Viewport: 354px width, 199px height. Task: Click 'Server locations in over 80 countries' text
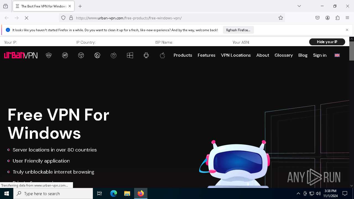[55, 150]
